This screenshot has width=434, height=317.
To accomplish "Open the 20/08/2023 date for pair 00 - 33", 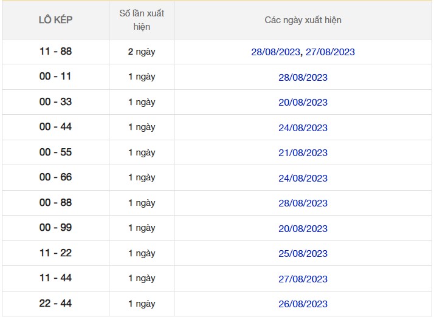I will tap(303, 103).
